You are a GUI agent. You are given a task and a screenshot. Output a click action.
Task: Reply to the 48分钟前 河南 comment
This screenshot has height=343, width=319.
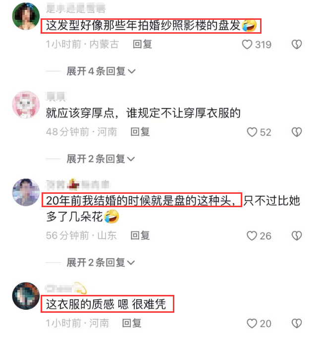pyautogui.click(x=140, y=132)
